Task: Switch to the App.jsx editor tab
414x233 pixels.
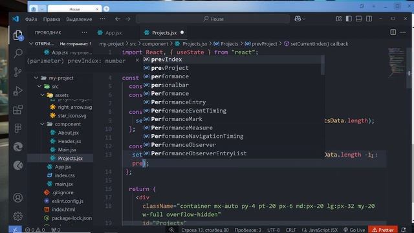Action: click(114, 33)
